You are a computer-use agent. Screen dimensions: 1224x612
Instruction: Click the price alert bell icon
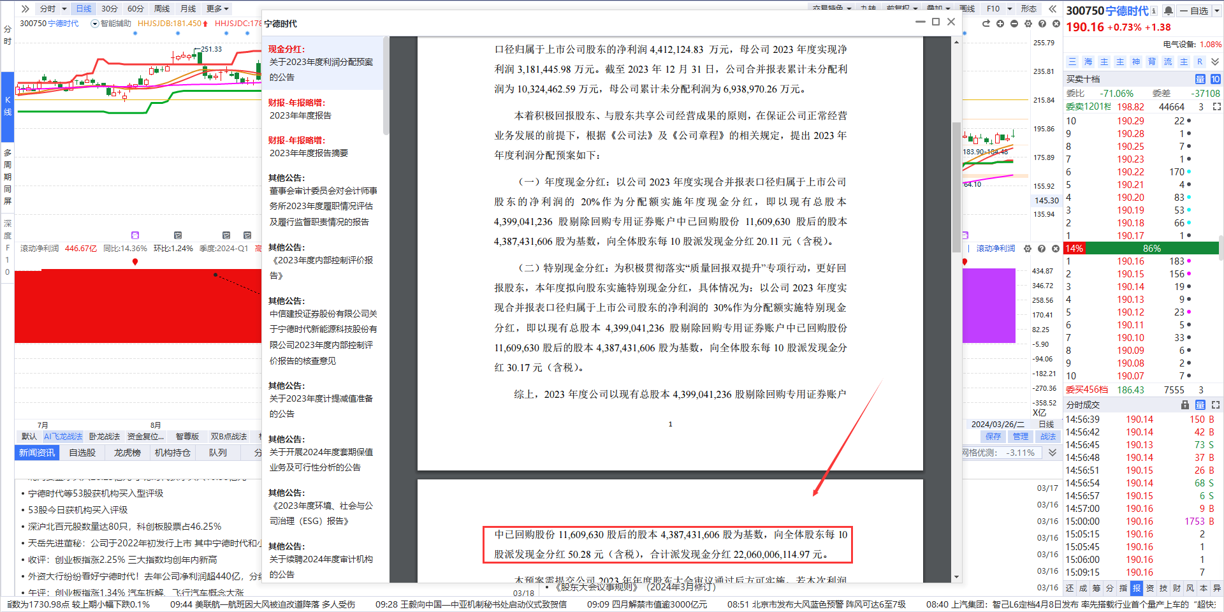pyautogui.click(x=1169, y=11)
